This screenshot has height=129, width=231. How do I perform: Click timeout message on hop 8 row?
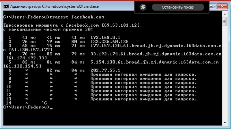click(144, 79)
